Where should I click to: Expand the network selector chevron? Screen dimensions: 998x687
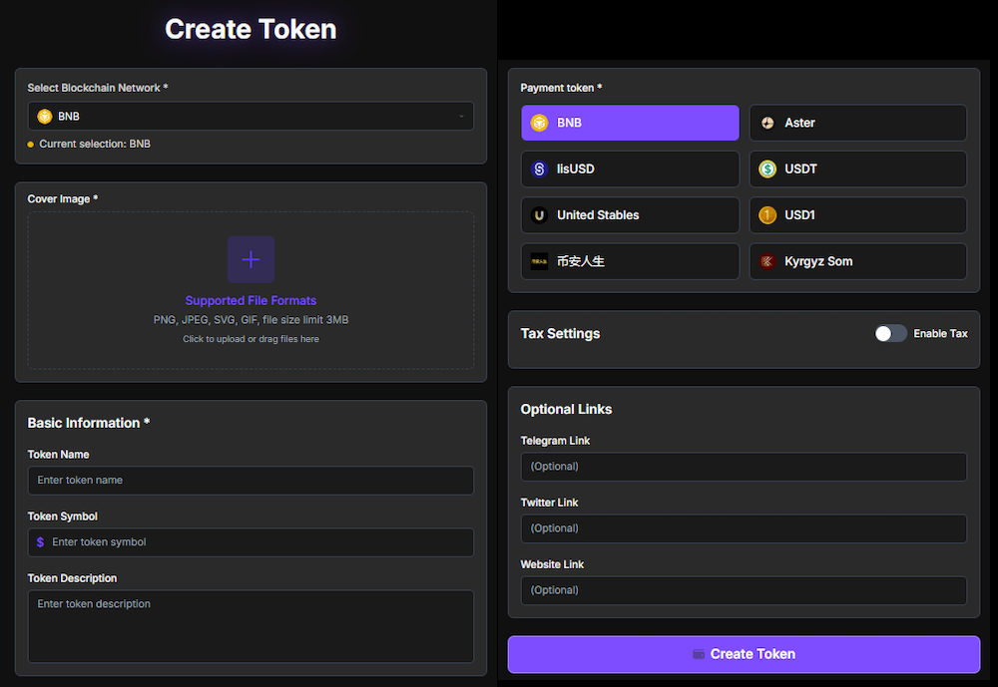(461, 116)
